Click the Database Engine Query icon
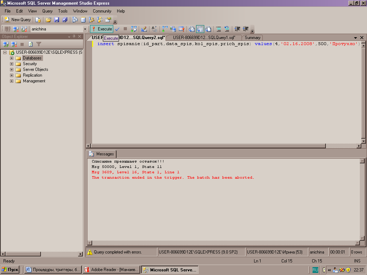The height and width of the screenshot is (275, 367). point(38,20)
